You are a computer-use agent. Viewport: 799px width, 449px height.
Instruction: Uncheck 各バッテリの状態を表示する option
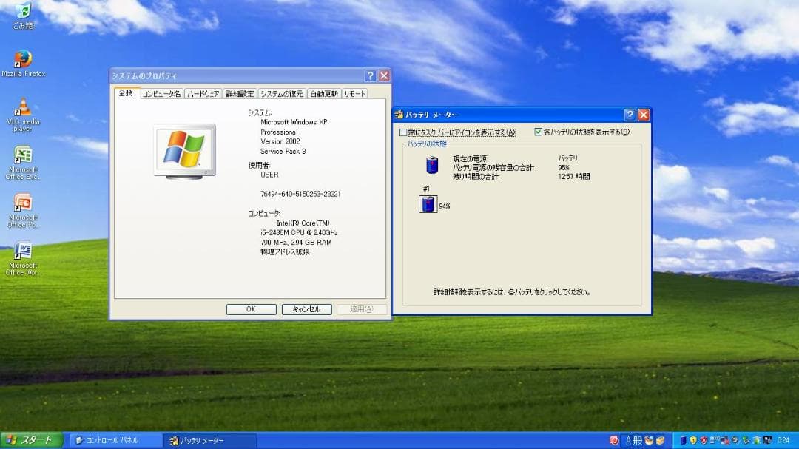click(x=536, y=131)
